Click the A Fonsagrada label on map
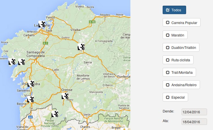The image size is (213, 130). click(x=104, y=41)
